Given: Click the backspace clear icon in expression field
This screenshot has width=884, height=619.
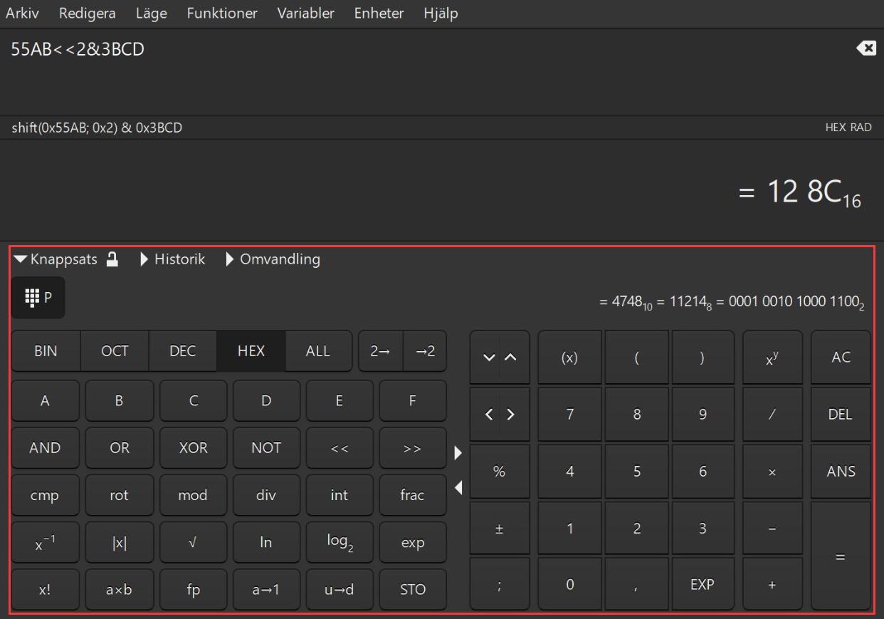Looking at the screenshot, I should pos(866,48).
